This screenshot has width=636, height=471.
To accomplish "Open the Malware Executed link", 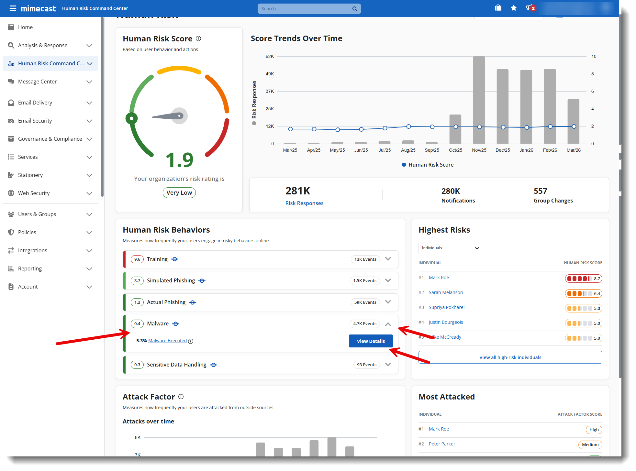I will coord(167,341).
